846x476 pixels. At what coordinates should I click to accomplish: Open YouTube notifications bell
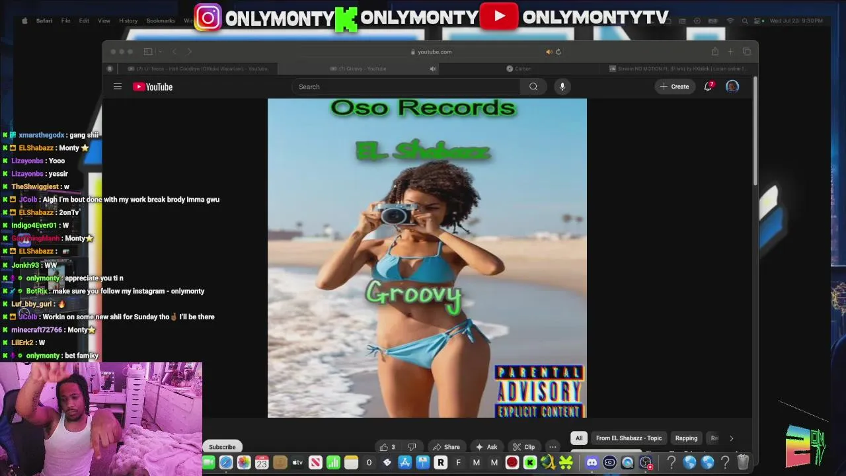pyautogui.click(x=708, y=87)
